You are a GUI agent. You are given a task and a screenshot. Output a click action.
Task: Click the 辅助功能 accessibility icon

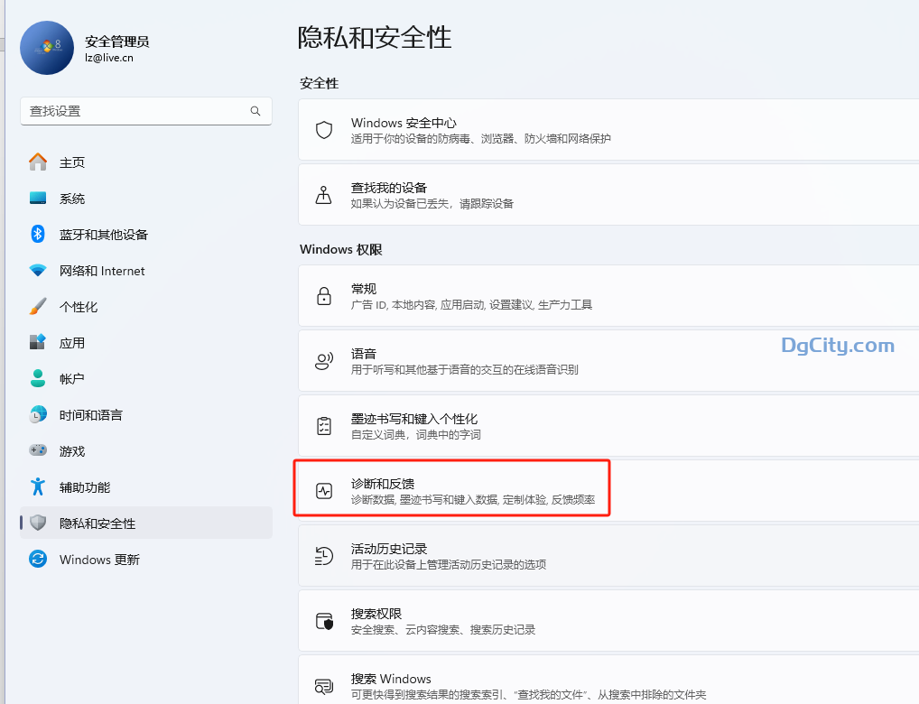(x=37, y=486)
